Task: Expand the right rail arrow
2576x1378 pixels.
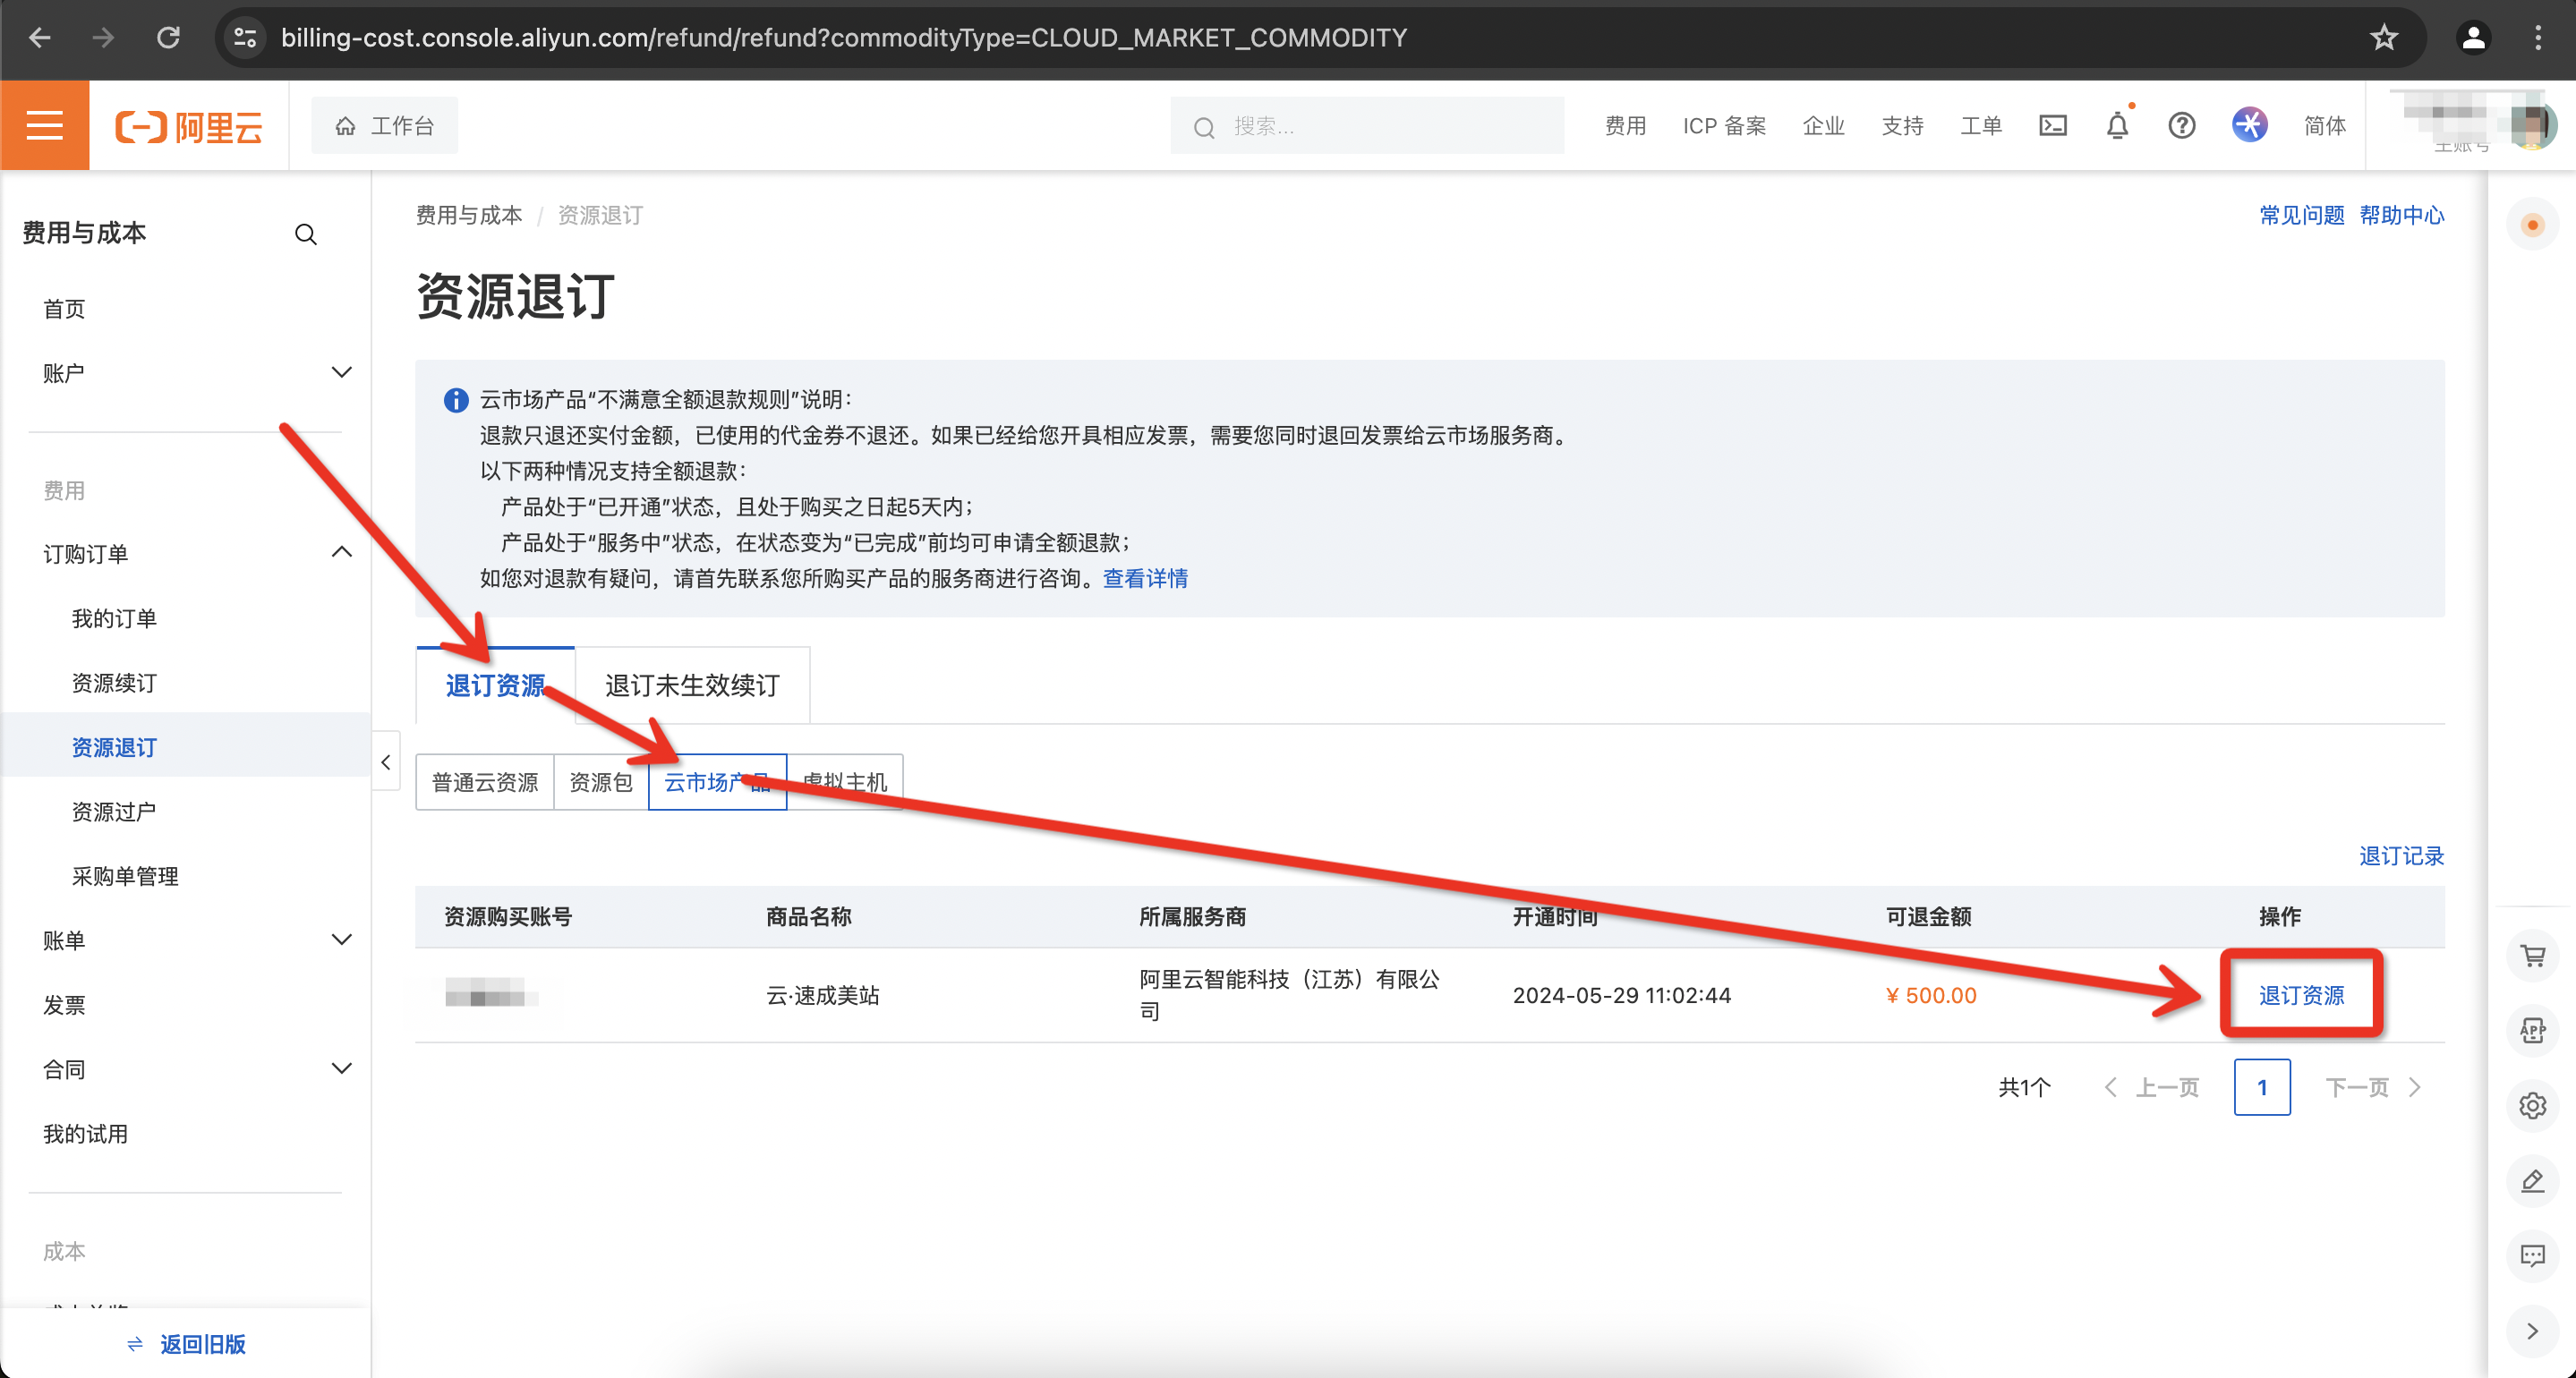Action: [x=2533, y=1331]
